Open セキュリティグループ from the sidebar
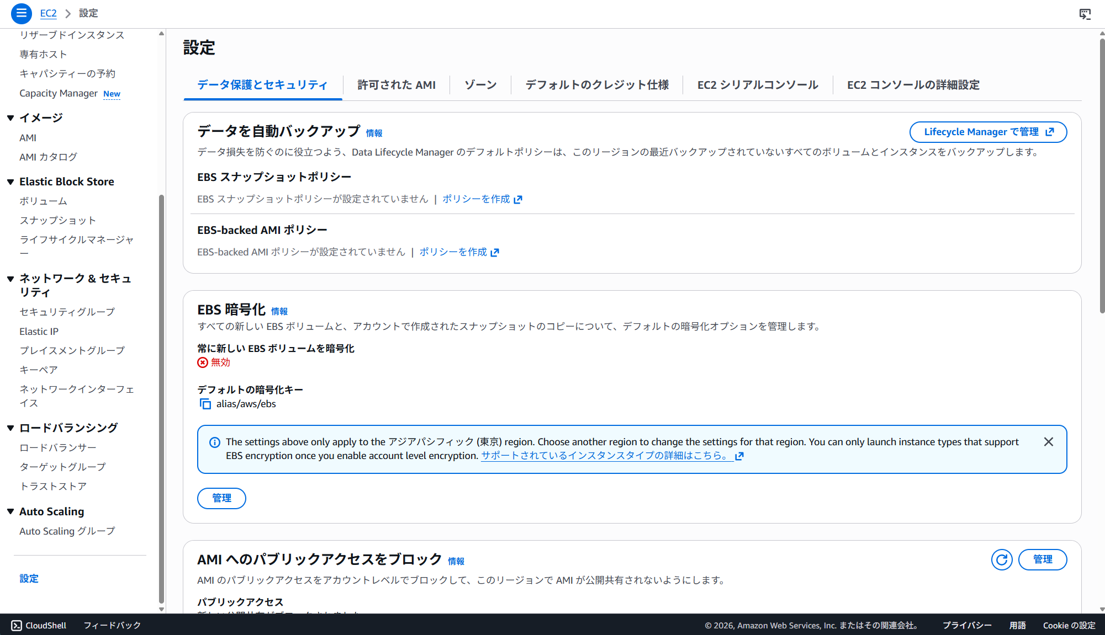Screen dimensions: 1105x635 pos(67,312)
